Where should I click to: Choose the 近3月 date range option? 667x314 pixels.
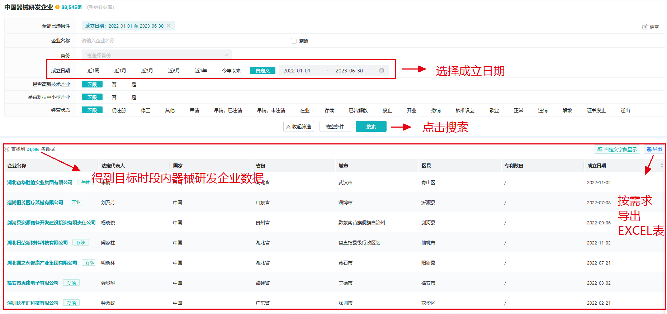tap(147, 71)
